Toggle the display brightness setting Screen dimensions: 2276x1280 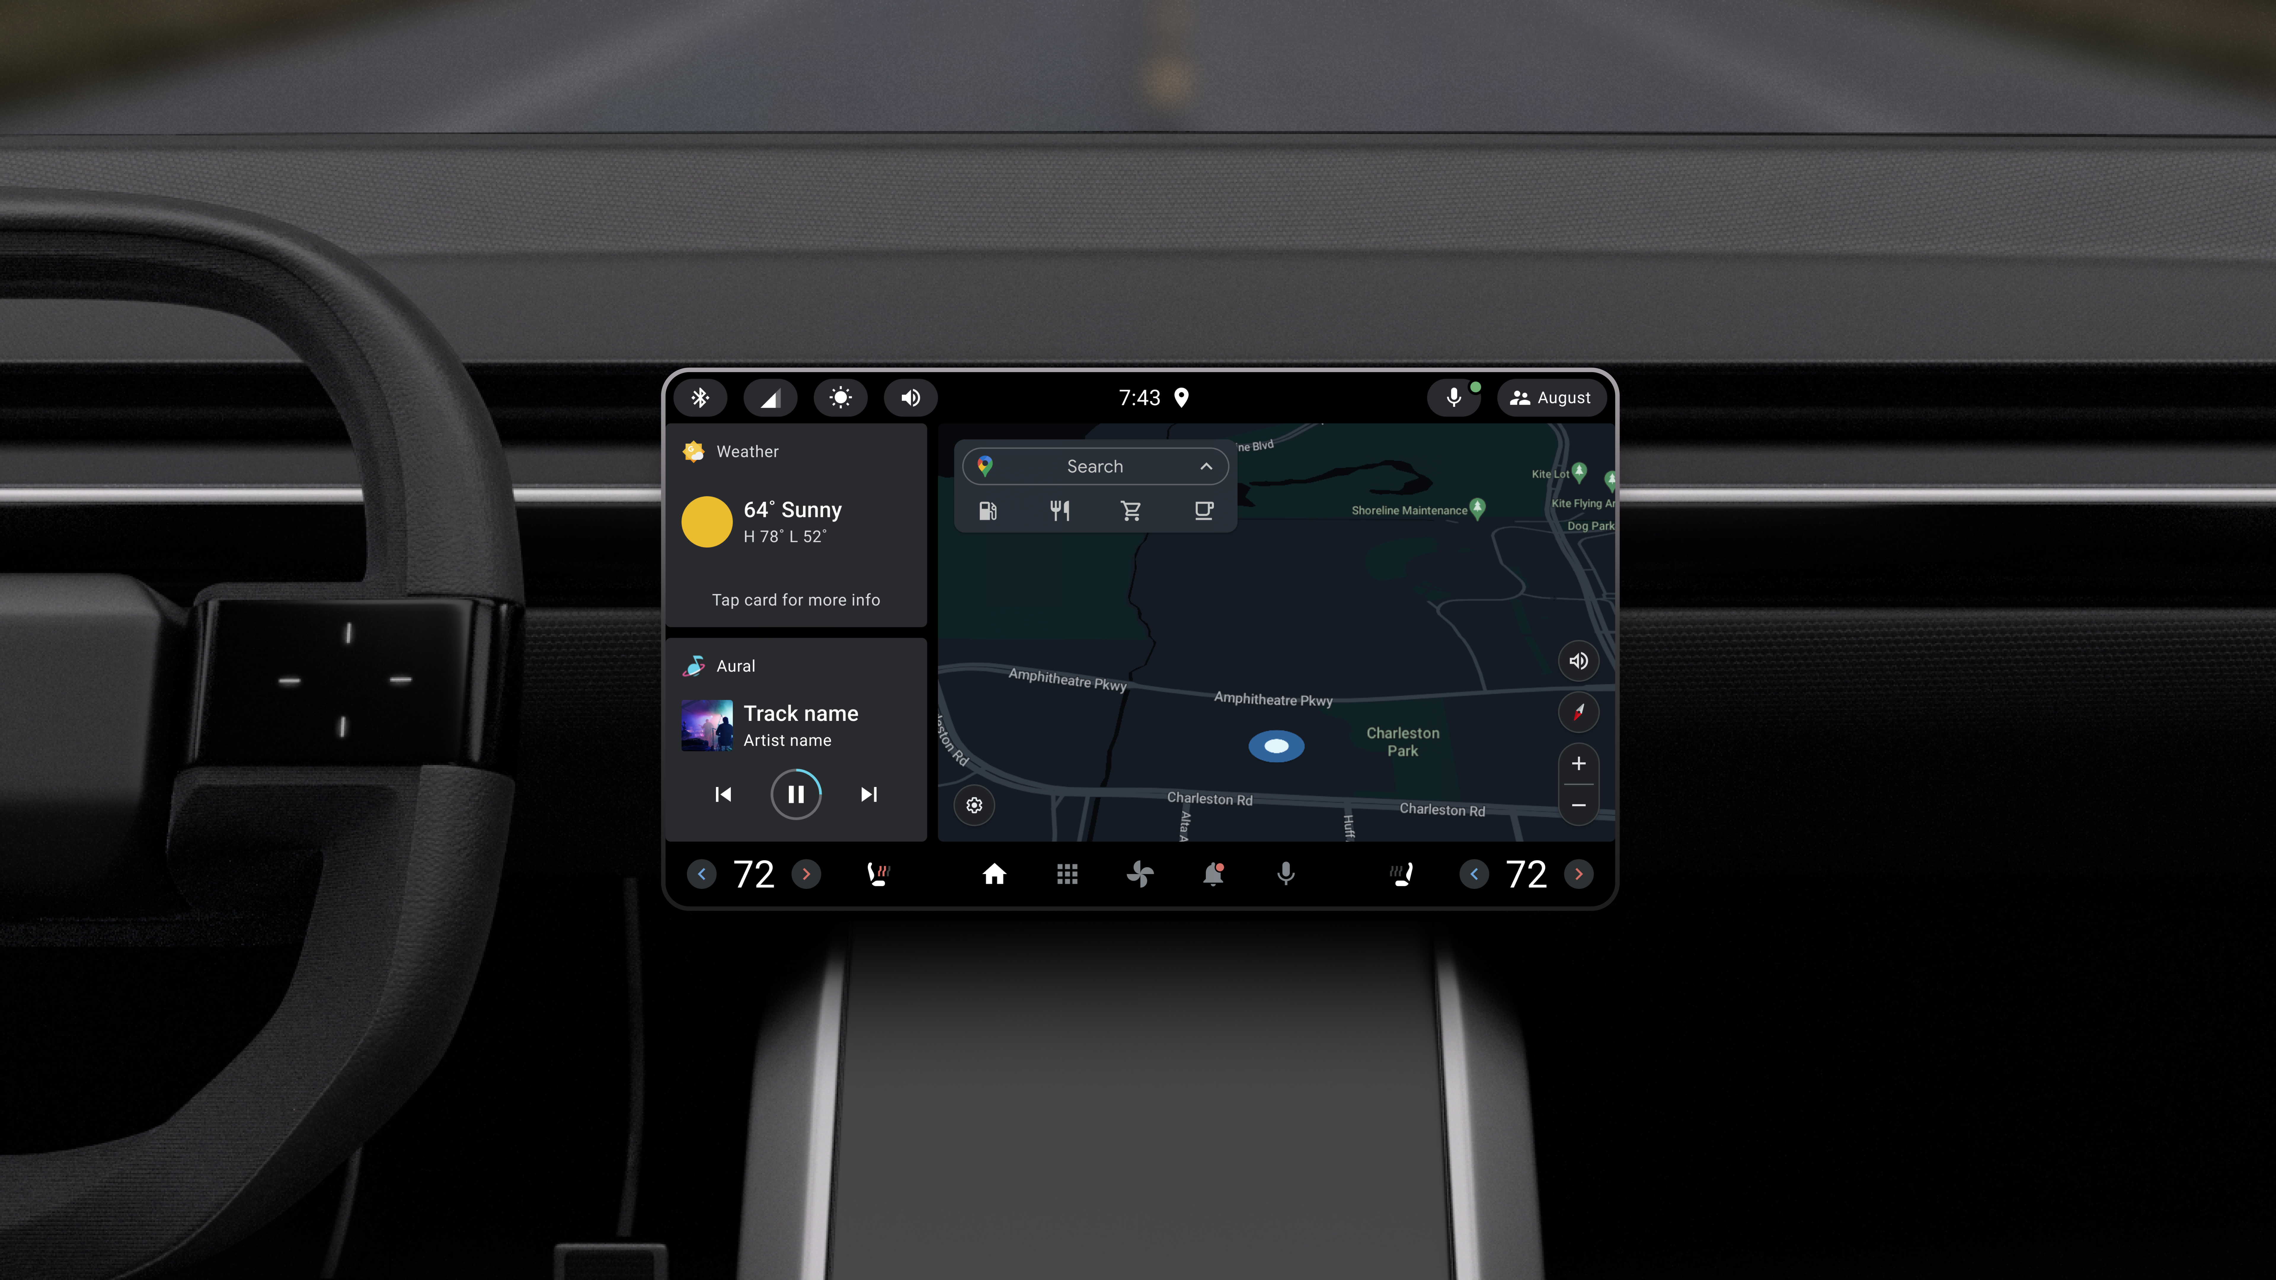[840, 397]
